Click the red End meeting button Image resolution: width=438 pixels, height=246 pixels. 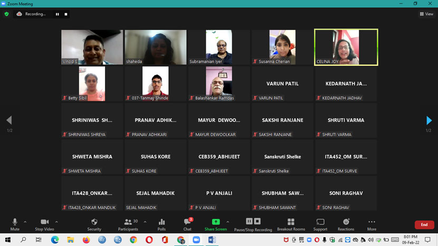tap(424, 224)
